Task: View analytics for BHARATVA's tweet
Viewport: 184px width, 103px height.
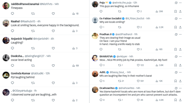Action: (160, 65)
